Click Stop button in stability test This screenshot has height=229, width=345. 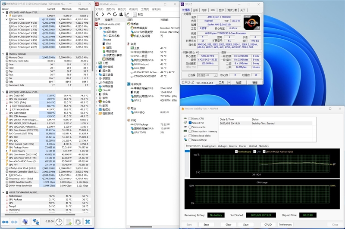pyautogui.click(x=206, y=225)
